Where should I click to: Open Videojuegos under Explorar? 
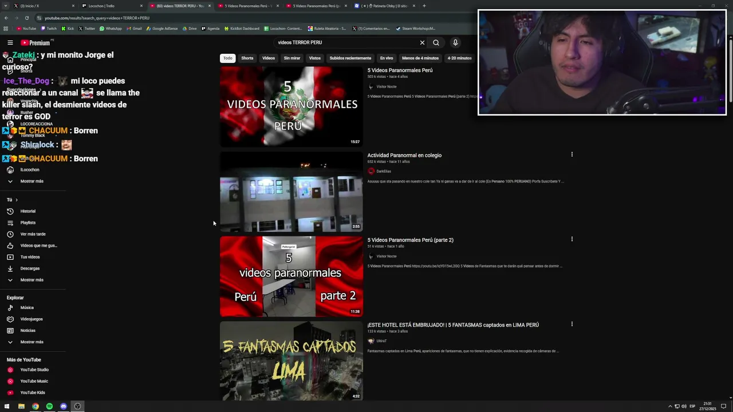31,319
